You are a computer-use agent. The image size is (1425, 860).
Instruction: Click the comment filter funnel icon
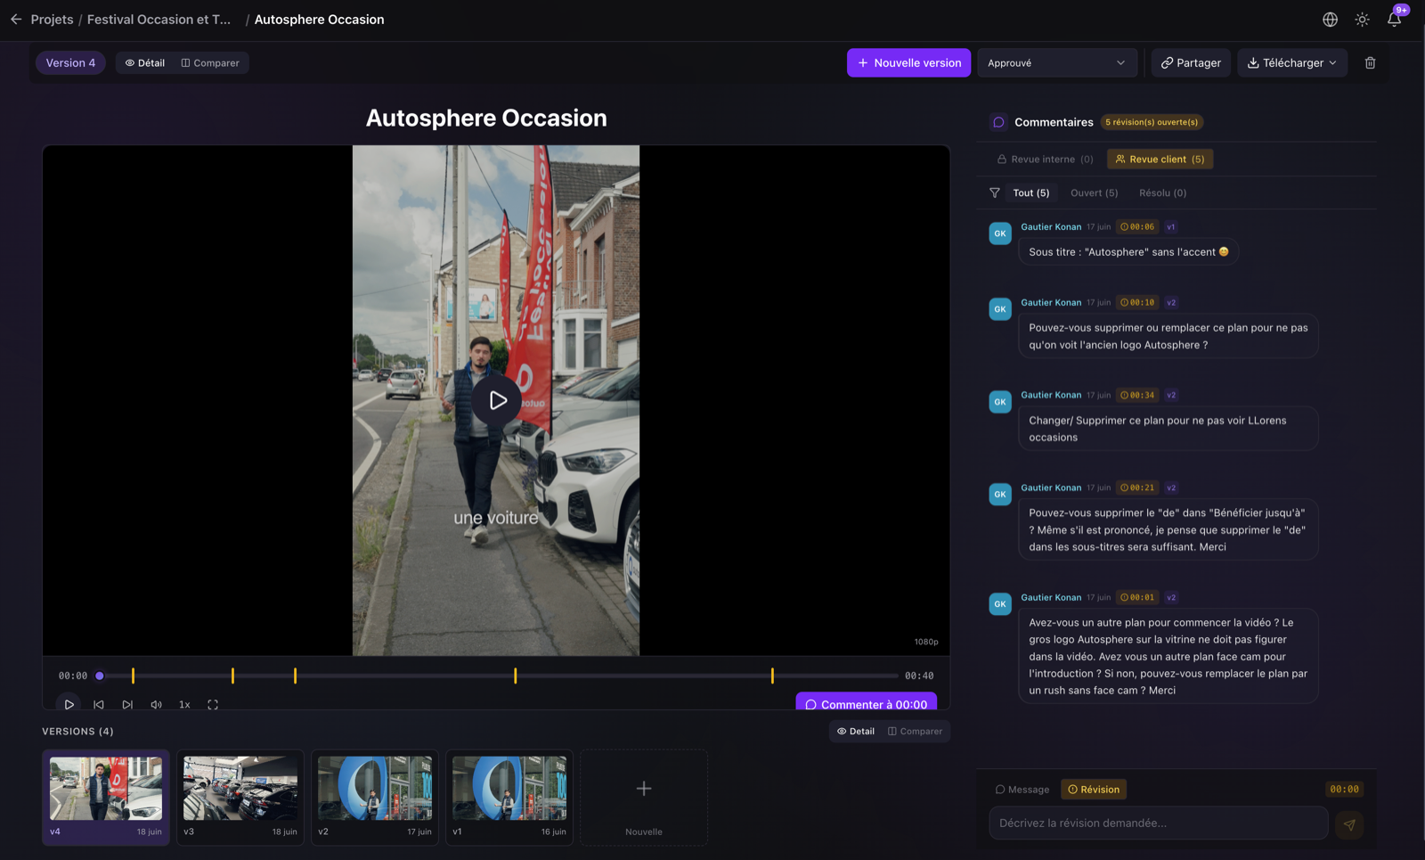coord(994,192)
